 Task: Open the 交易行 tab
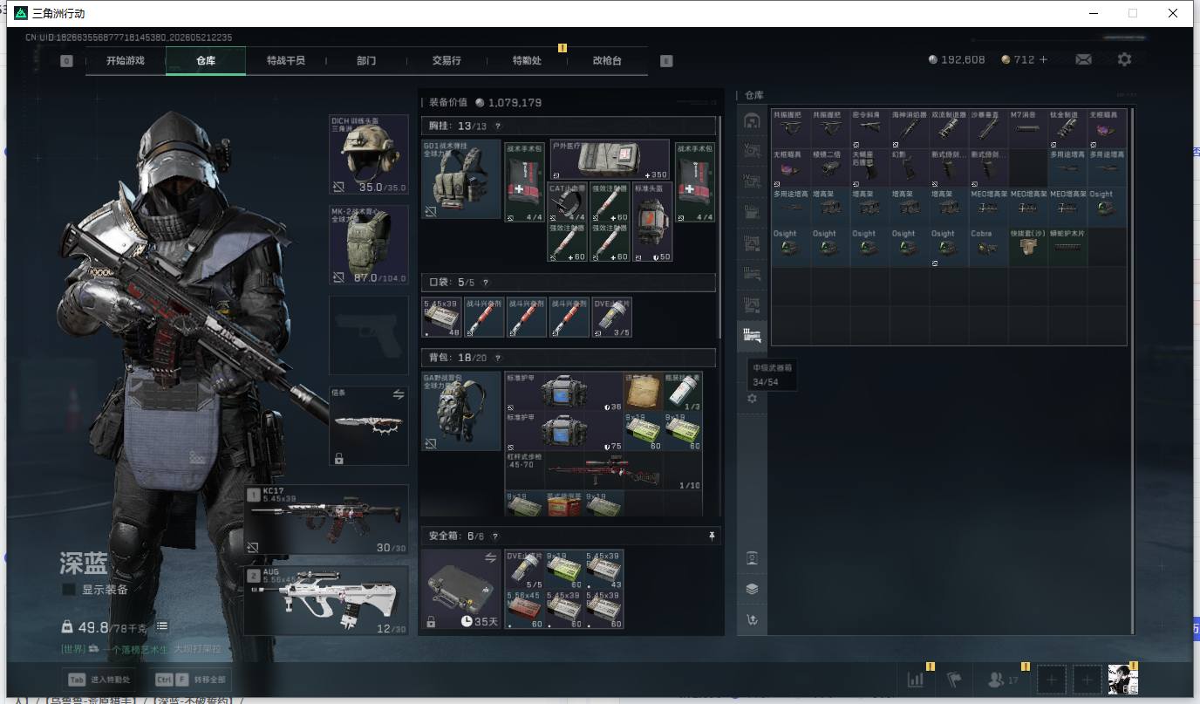coord(447,61)
